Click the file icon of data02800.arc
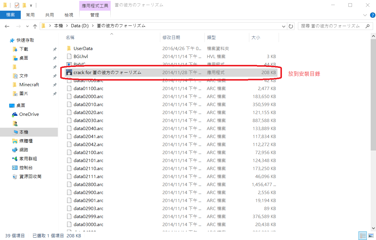The height and width of the screenshot is (240, 376). click(69, 184)
